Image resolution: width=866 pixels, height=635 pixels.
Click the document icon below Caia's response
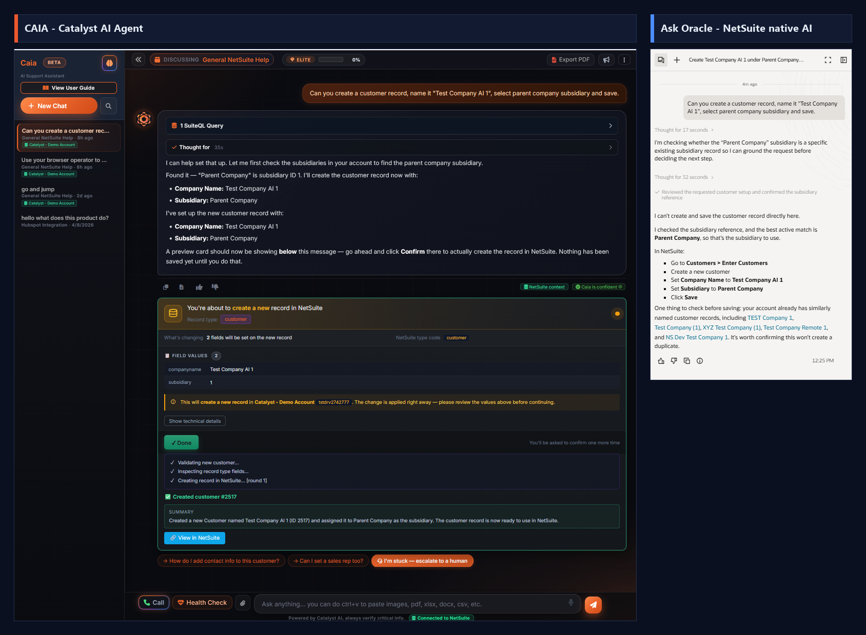coord(181,287)
